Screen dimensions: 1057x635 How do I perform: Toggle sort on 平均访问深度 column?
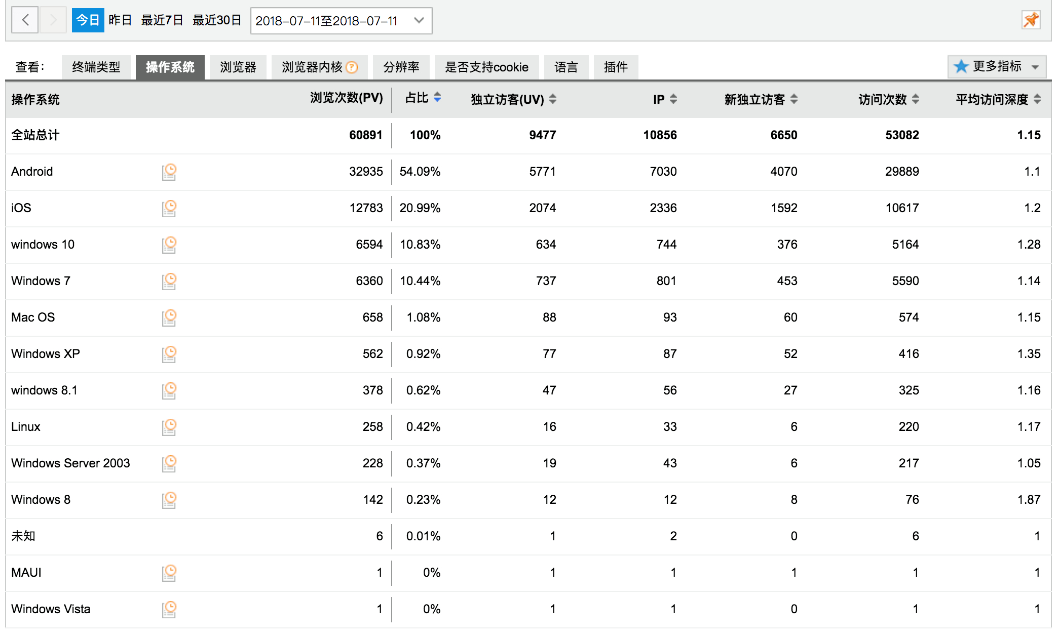(x=1037, y=99)
